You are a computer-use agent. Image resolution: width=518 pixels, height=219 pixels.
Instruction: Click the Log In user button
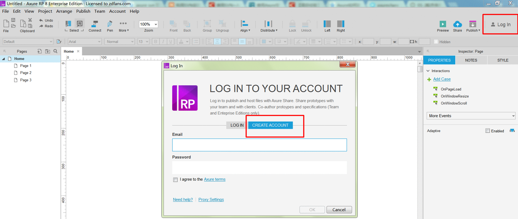tap(501, 25)
